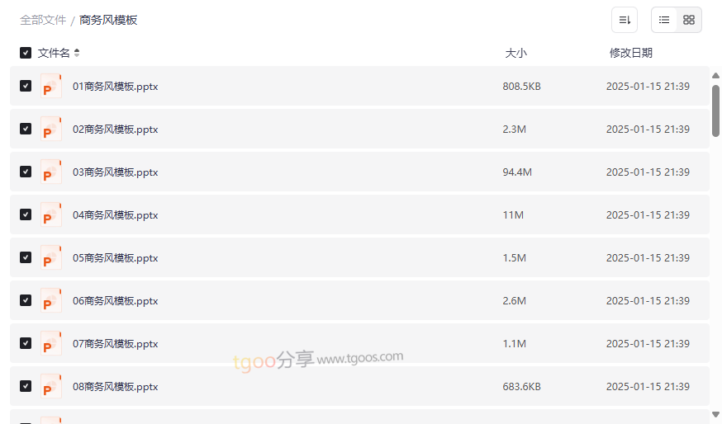Switch to list view
The height and width of the screenshot is (424, 722).
coord(664,20)
